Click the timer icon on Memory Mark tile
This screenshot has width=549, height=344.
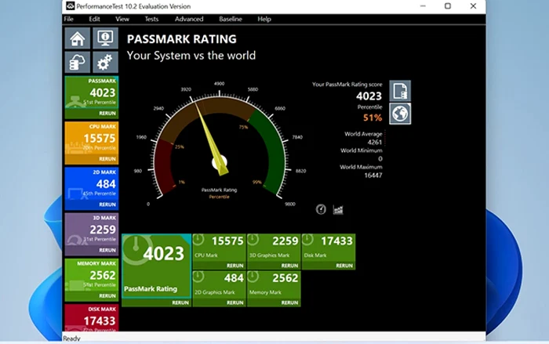point(253,277)
